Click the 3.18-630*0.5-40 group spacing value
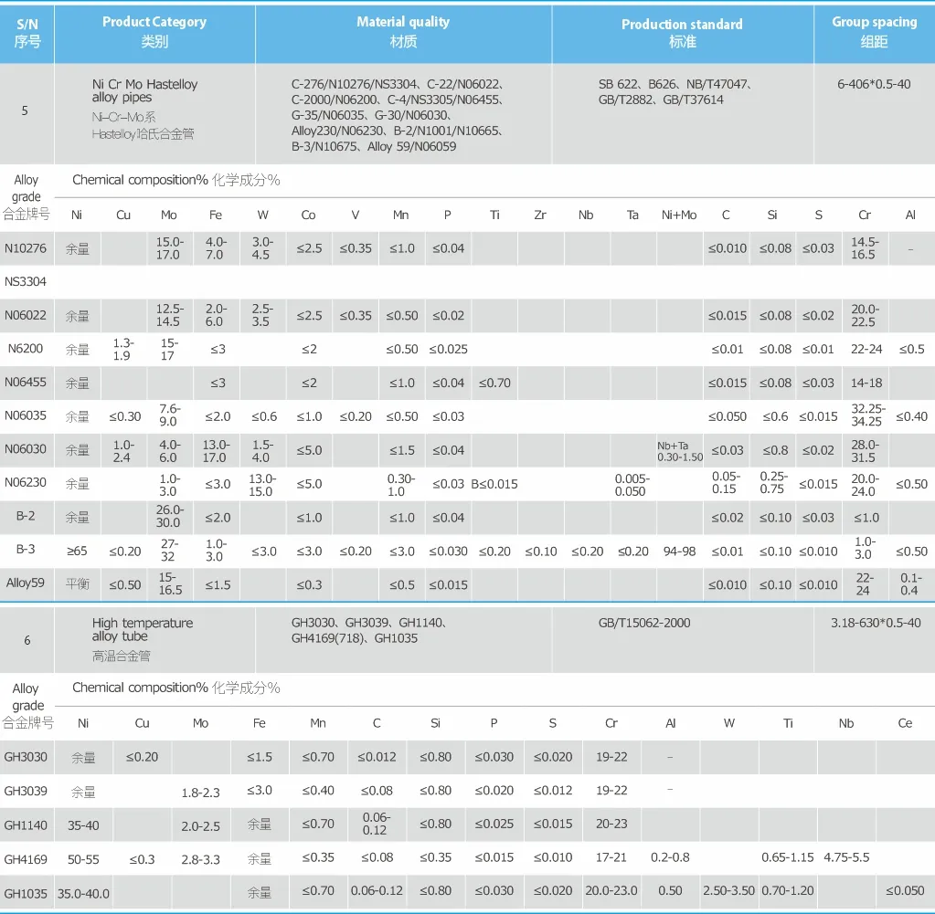The image size is (935, 914). pos(876,623)
